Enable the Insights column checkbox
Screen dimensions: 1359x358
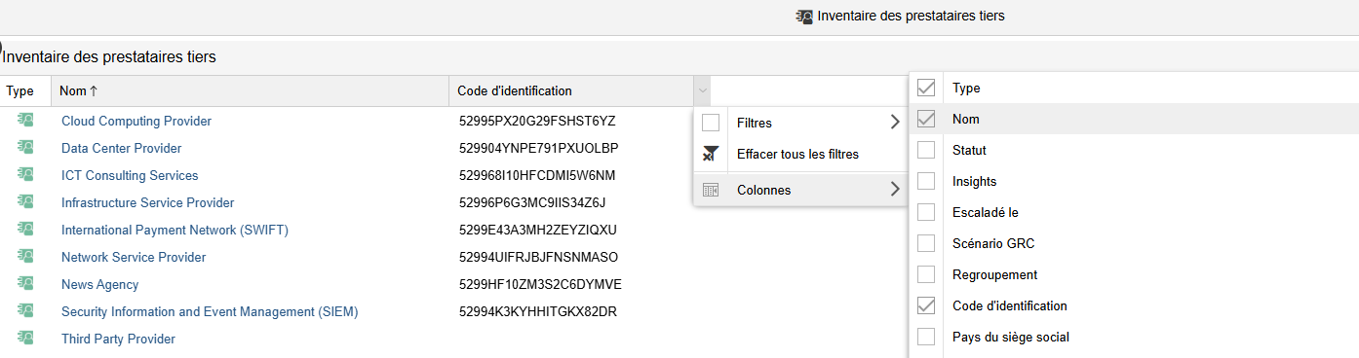[926, 181]
